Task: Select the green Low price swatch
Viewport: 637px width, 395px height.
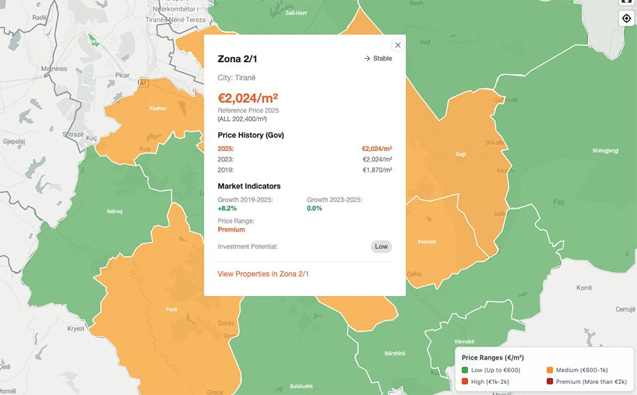Action: [x=465, y=370]
